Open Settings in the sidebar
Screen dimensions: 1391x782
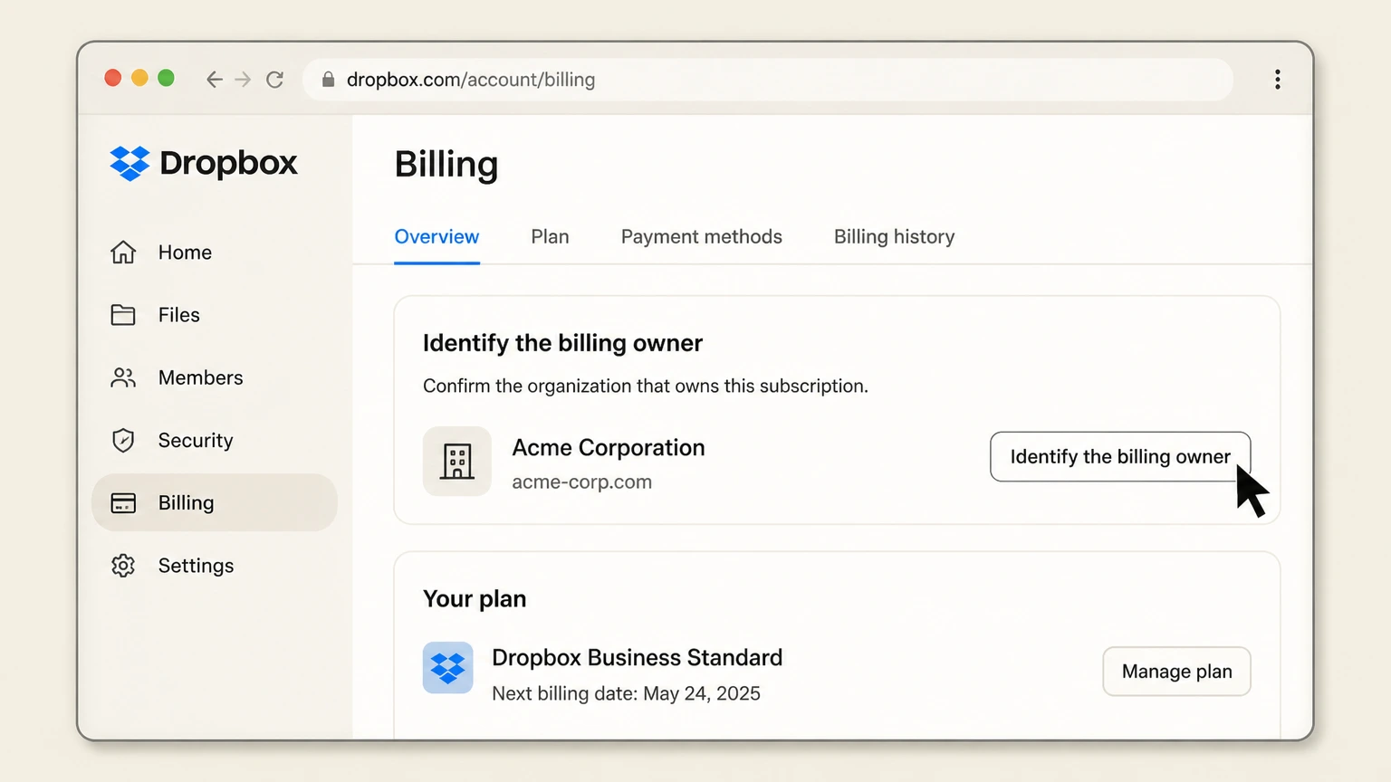click(215, 566)
